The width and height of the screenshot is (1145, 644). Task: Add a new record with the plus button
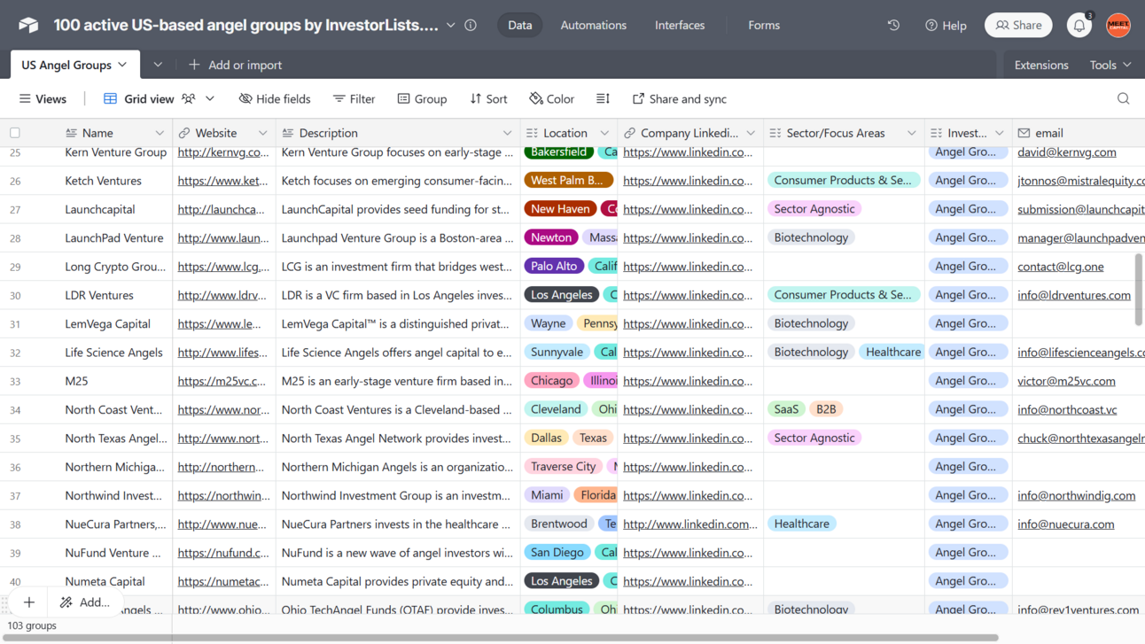tap(28, 601)
